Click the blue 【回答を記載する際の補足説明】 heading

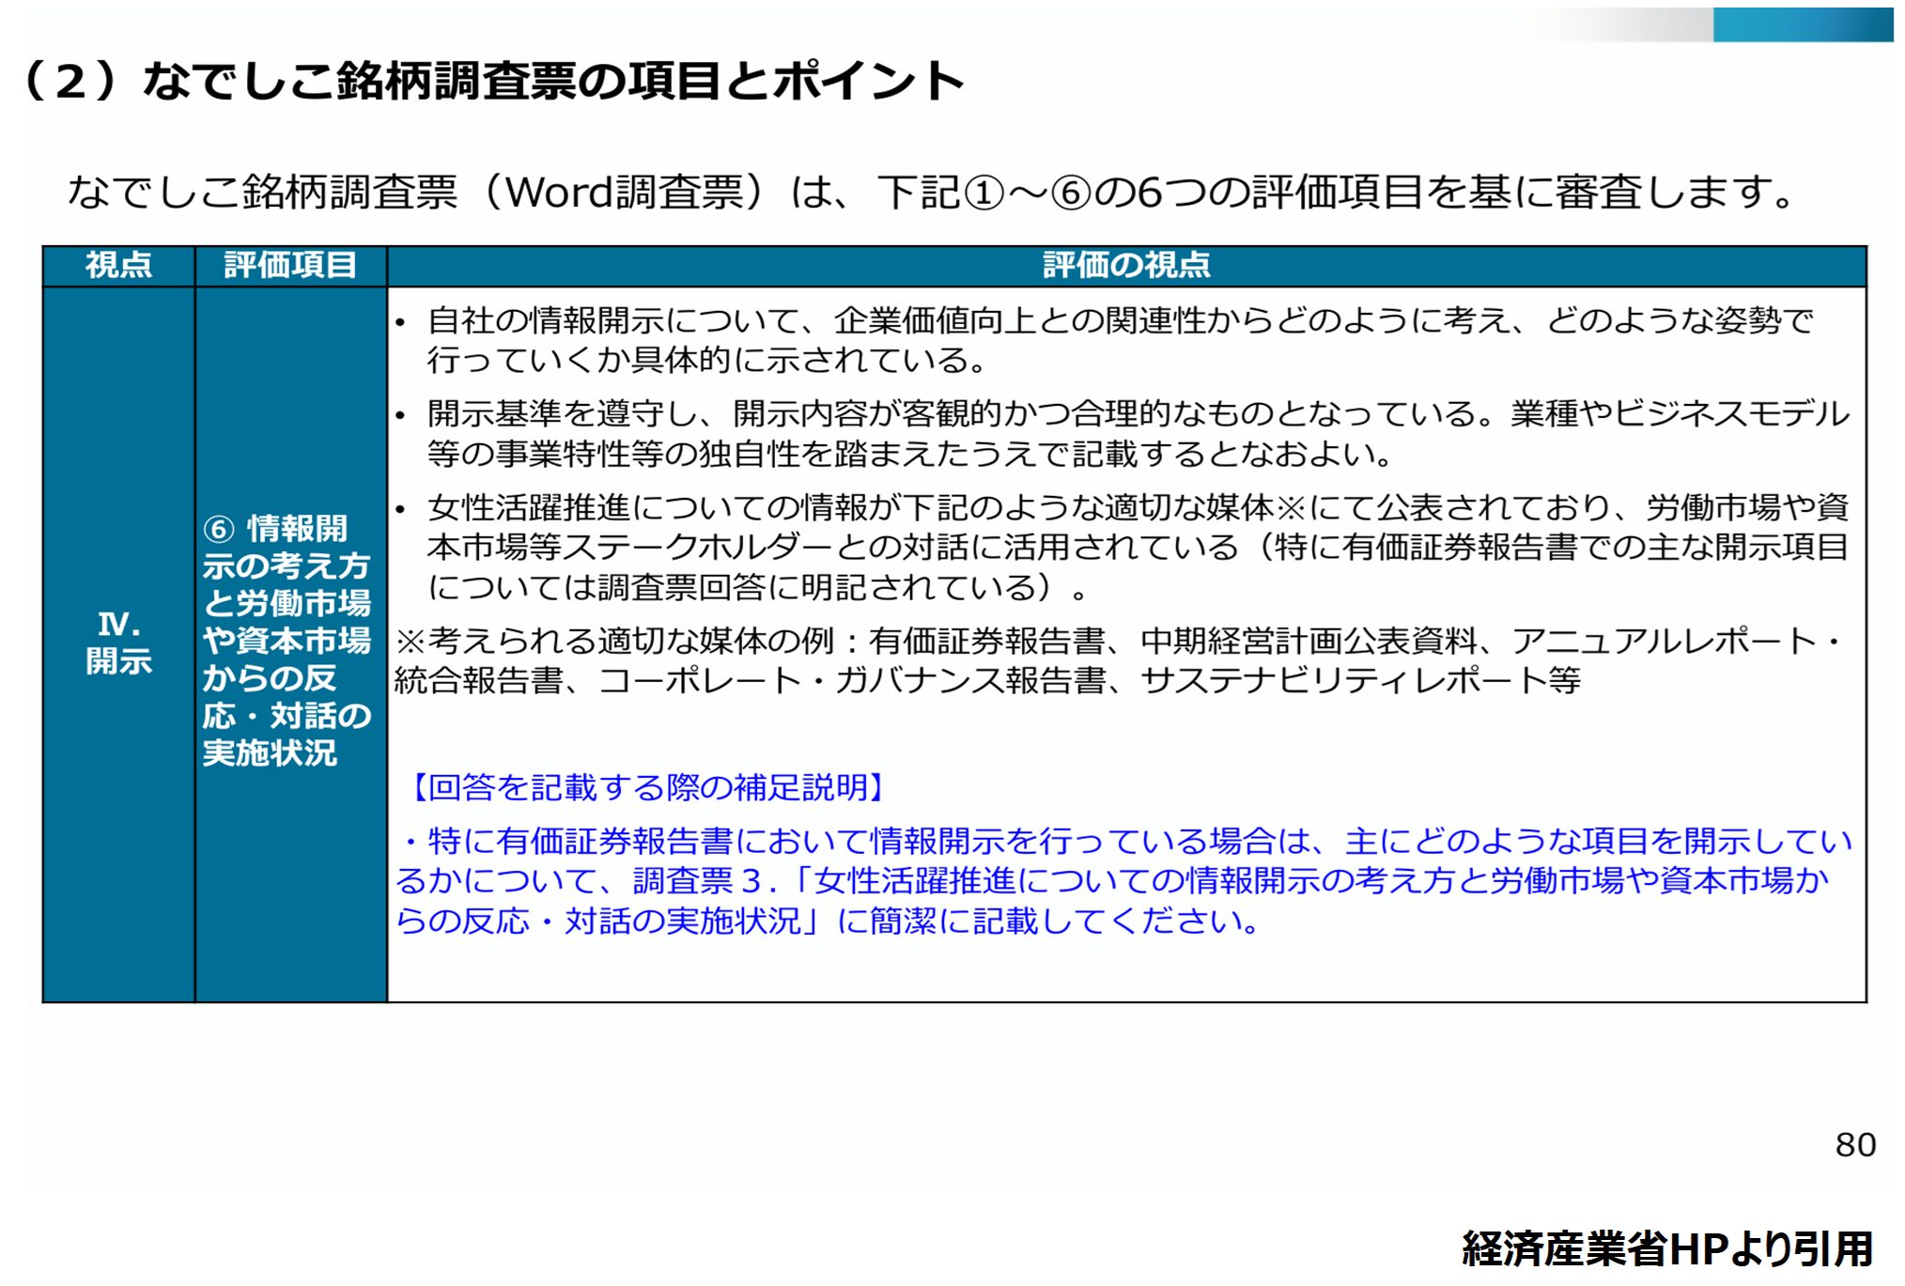[x=646, y=787]
